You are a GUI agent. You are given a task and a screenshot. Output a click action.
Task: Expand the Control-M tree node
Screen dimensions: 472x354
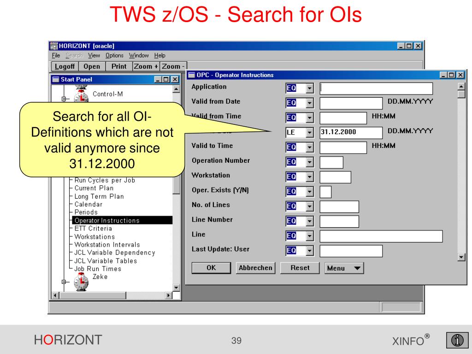click(x=64, y=99)
